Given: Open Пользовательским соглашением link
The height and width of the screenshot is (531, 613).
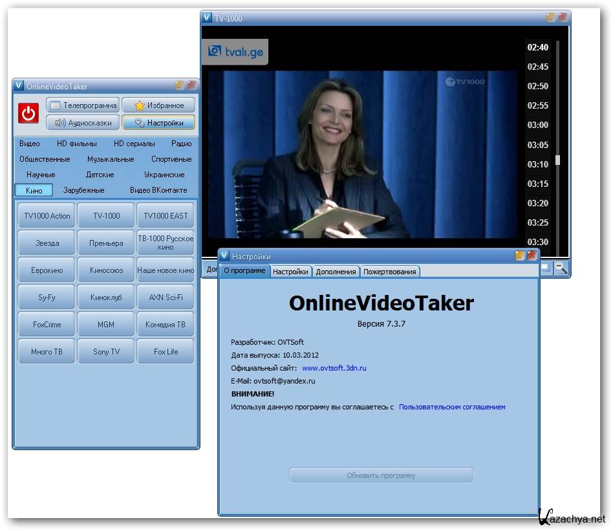Looking at the screenshot, I should pos(452,407).
